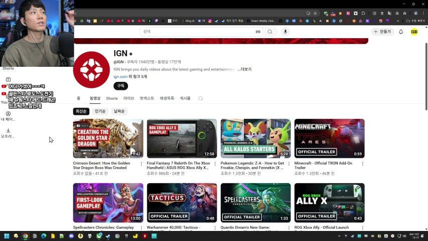Open more options for Spellcasters Chronicles Gameplay
428x241 pixels.
[x=141, y=228]
